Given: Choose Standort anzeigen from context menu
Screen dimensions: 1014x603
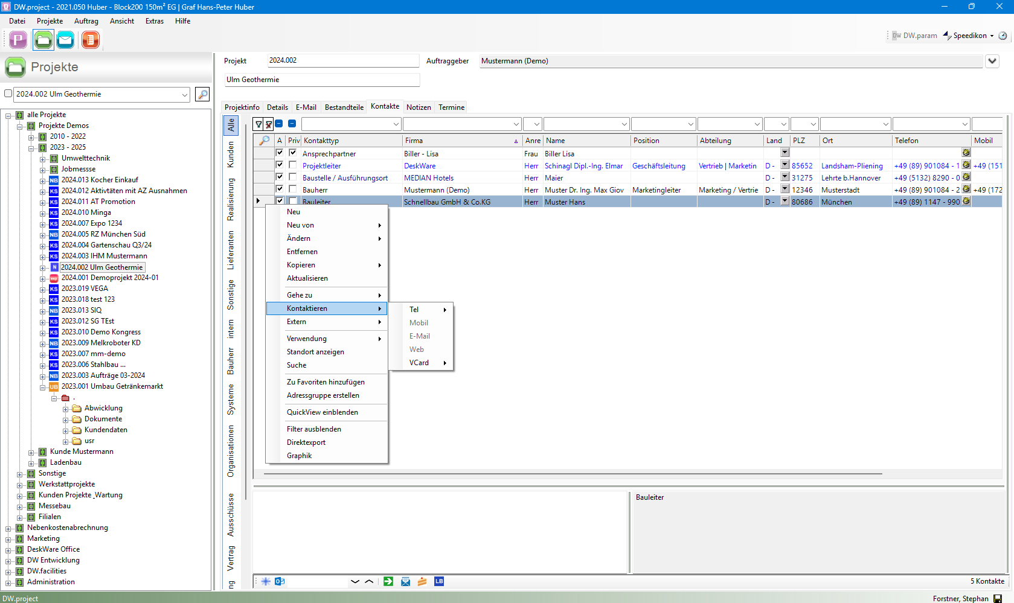Looking at the screenshot, I should coord(315,352).
